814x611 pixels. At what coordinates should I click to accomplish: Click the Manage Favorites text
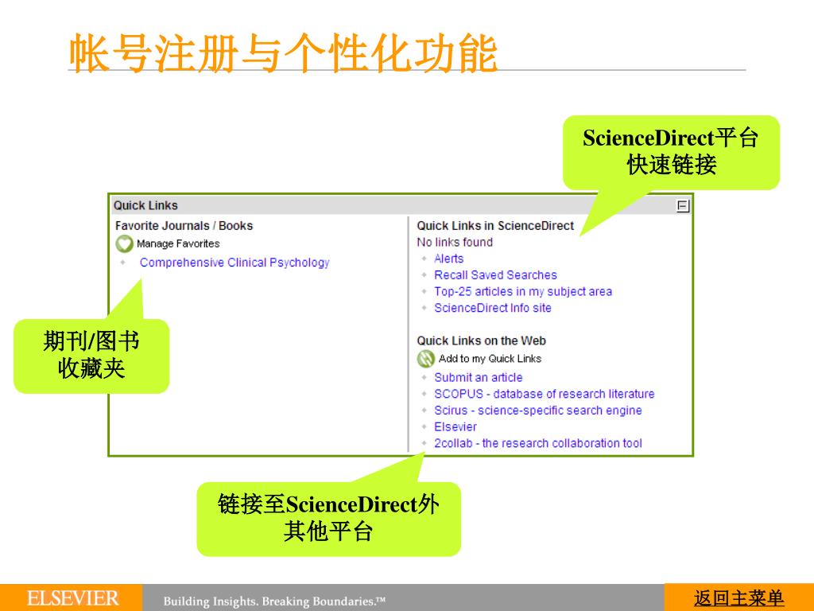178,244
